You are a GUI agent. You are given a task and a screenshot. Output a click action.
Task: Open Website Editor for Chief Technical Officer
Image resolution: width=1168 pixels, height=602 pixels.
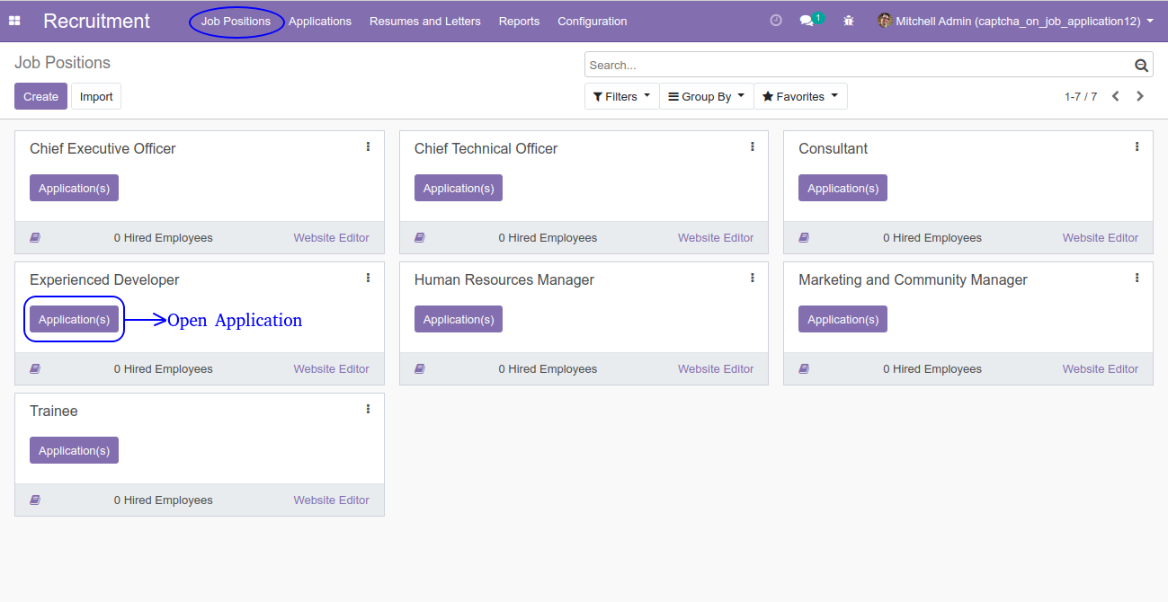point(716,238)
